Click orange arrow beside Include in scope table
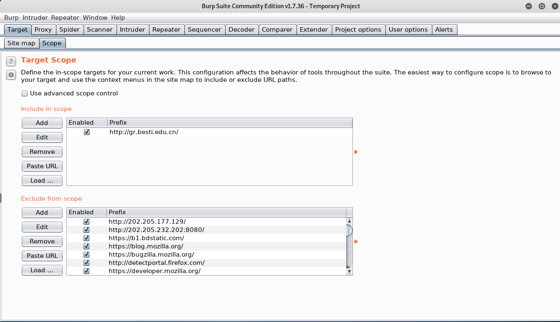 [x=356, y=152]
